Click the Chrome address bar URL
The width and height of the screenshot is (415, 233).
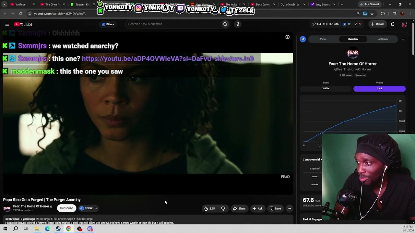(60, 14)
